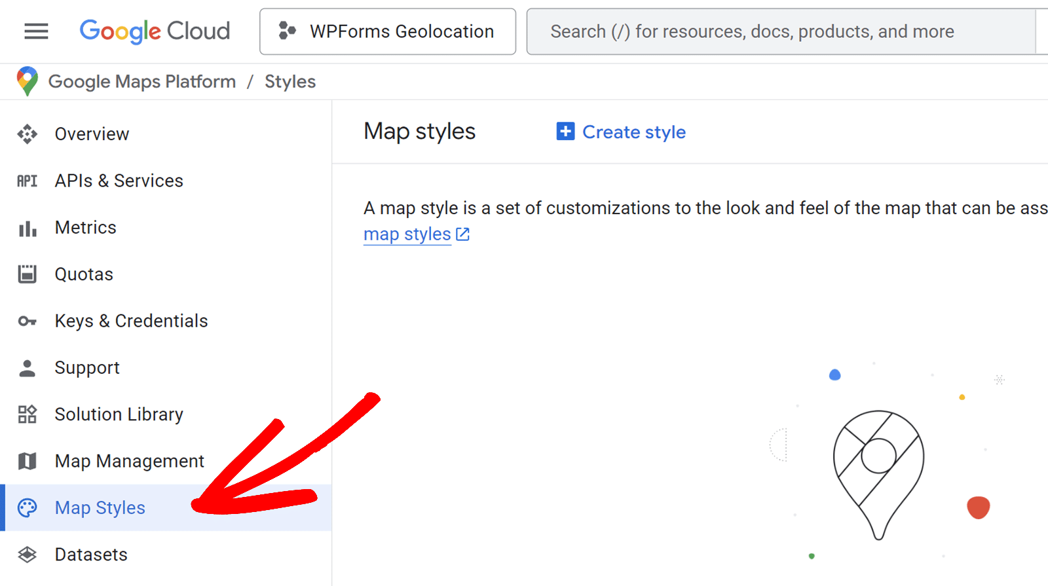
Task: Click the Quotas icon
Action: [x=27, y=274]
